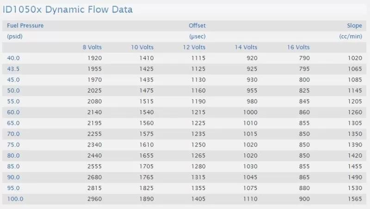Viewport: 370px width, 209px height.
Task: Click the 40.0 fuel pressure row label
Action: [x=13, y=58]
